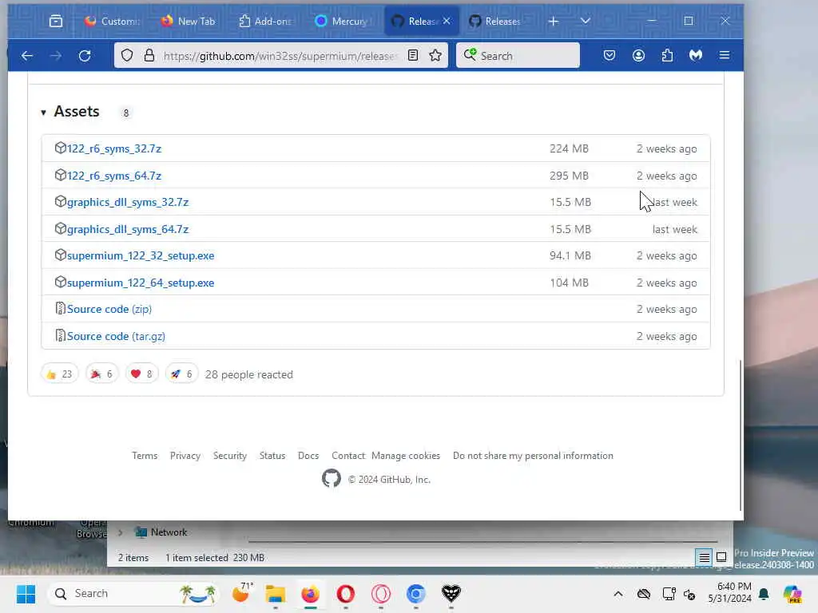
Task: Open the Contact footer link
Action: (348, 456)
